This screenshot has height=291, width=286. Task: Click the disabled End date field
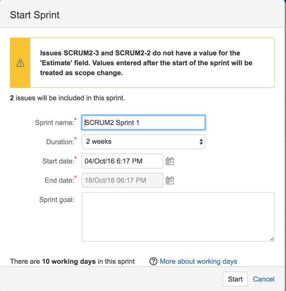pos(123,180)
